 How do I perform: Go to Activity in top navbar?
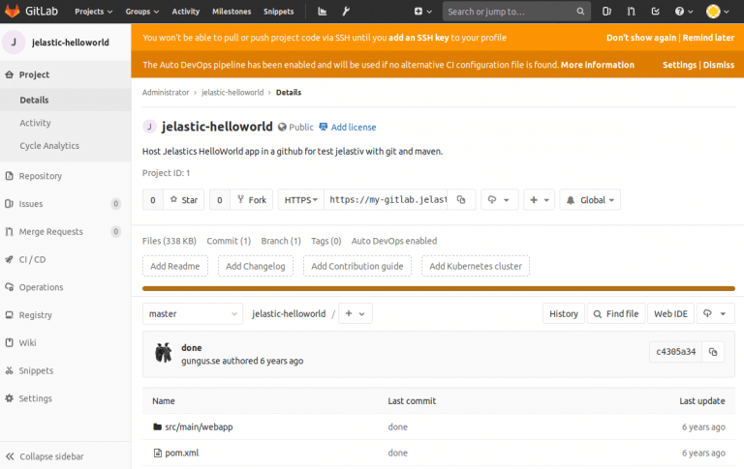(186, 12)
